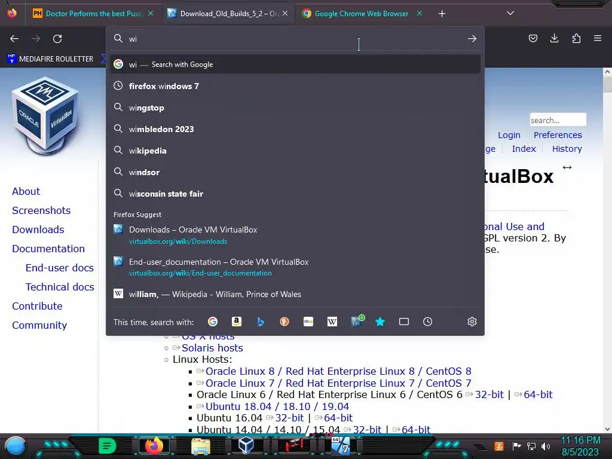This screenshot has width=612, height=459.
Task: Open the Pocket save icon
Action: point(533,38)
